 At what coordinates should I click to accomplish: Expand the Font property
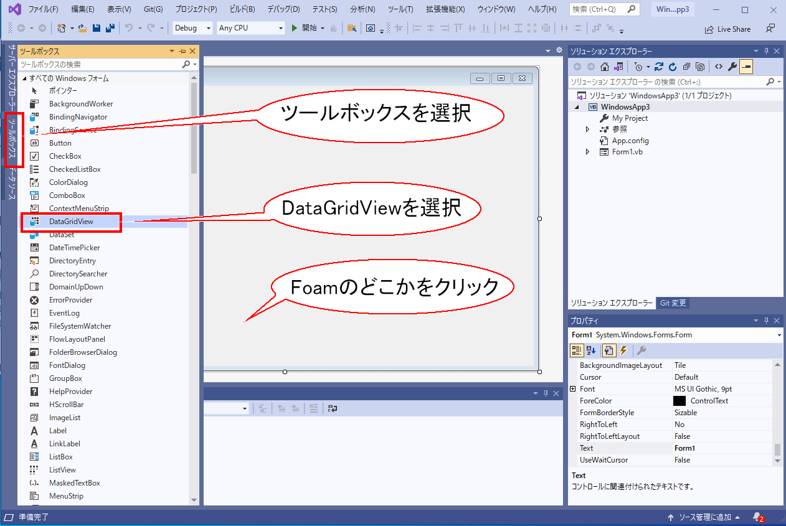coord(573,389)
